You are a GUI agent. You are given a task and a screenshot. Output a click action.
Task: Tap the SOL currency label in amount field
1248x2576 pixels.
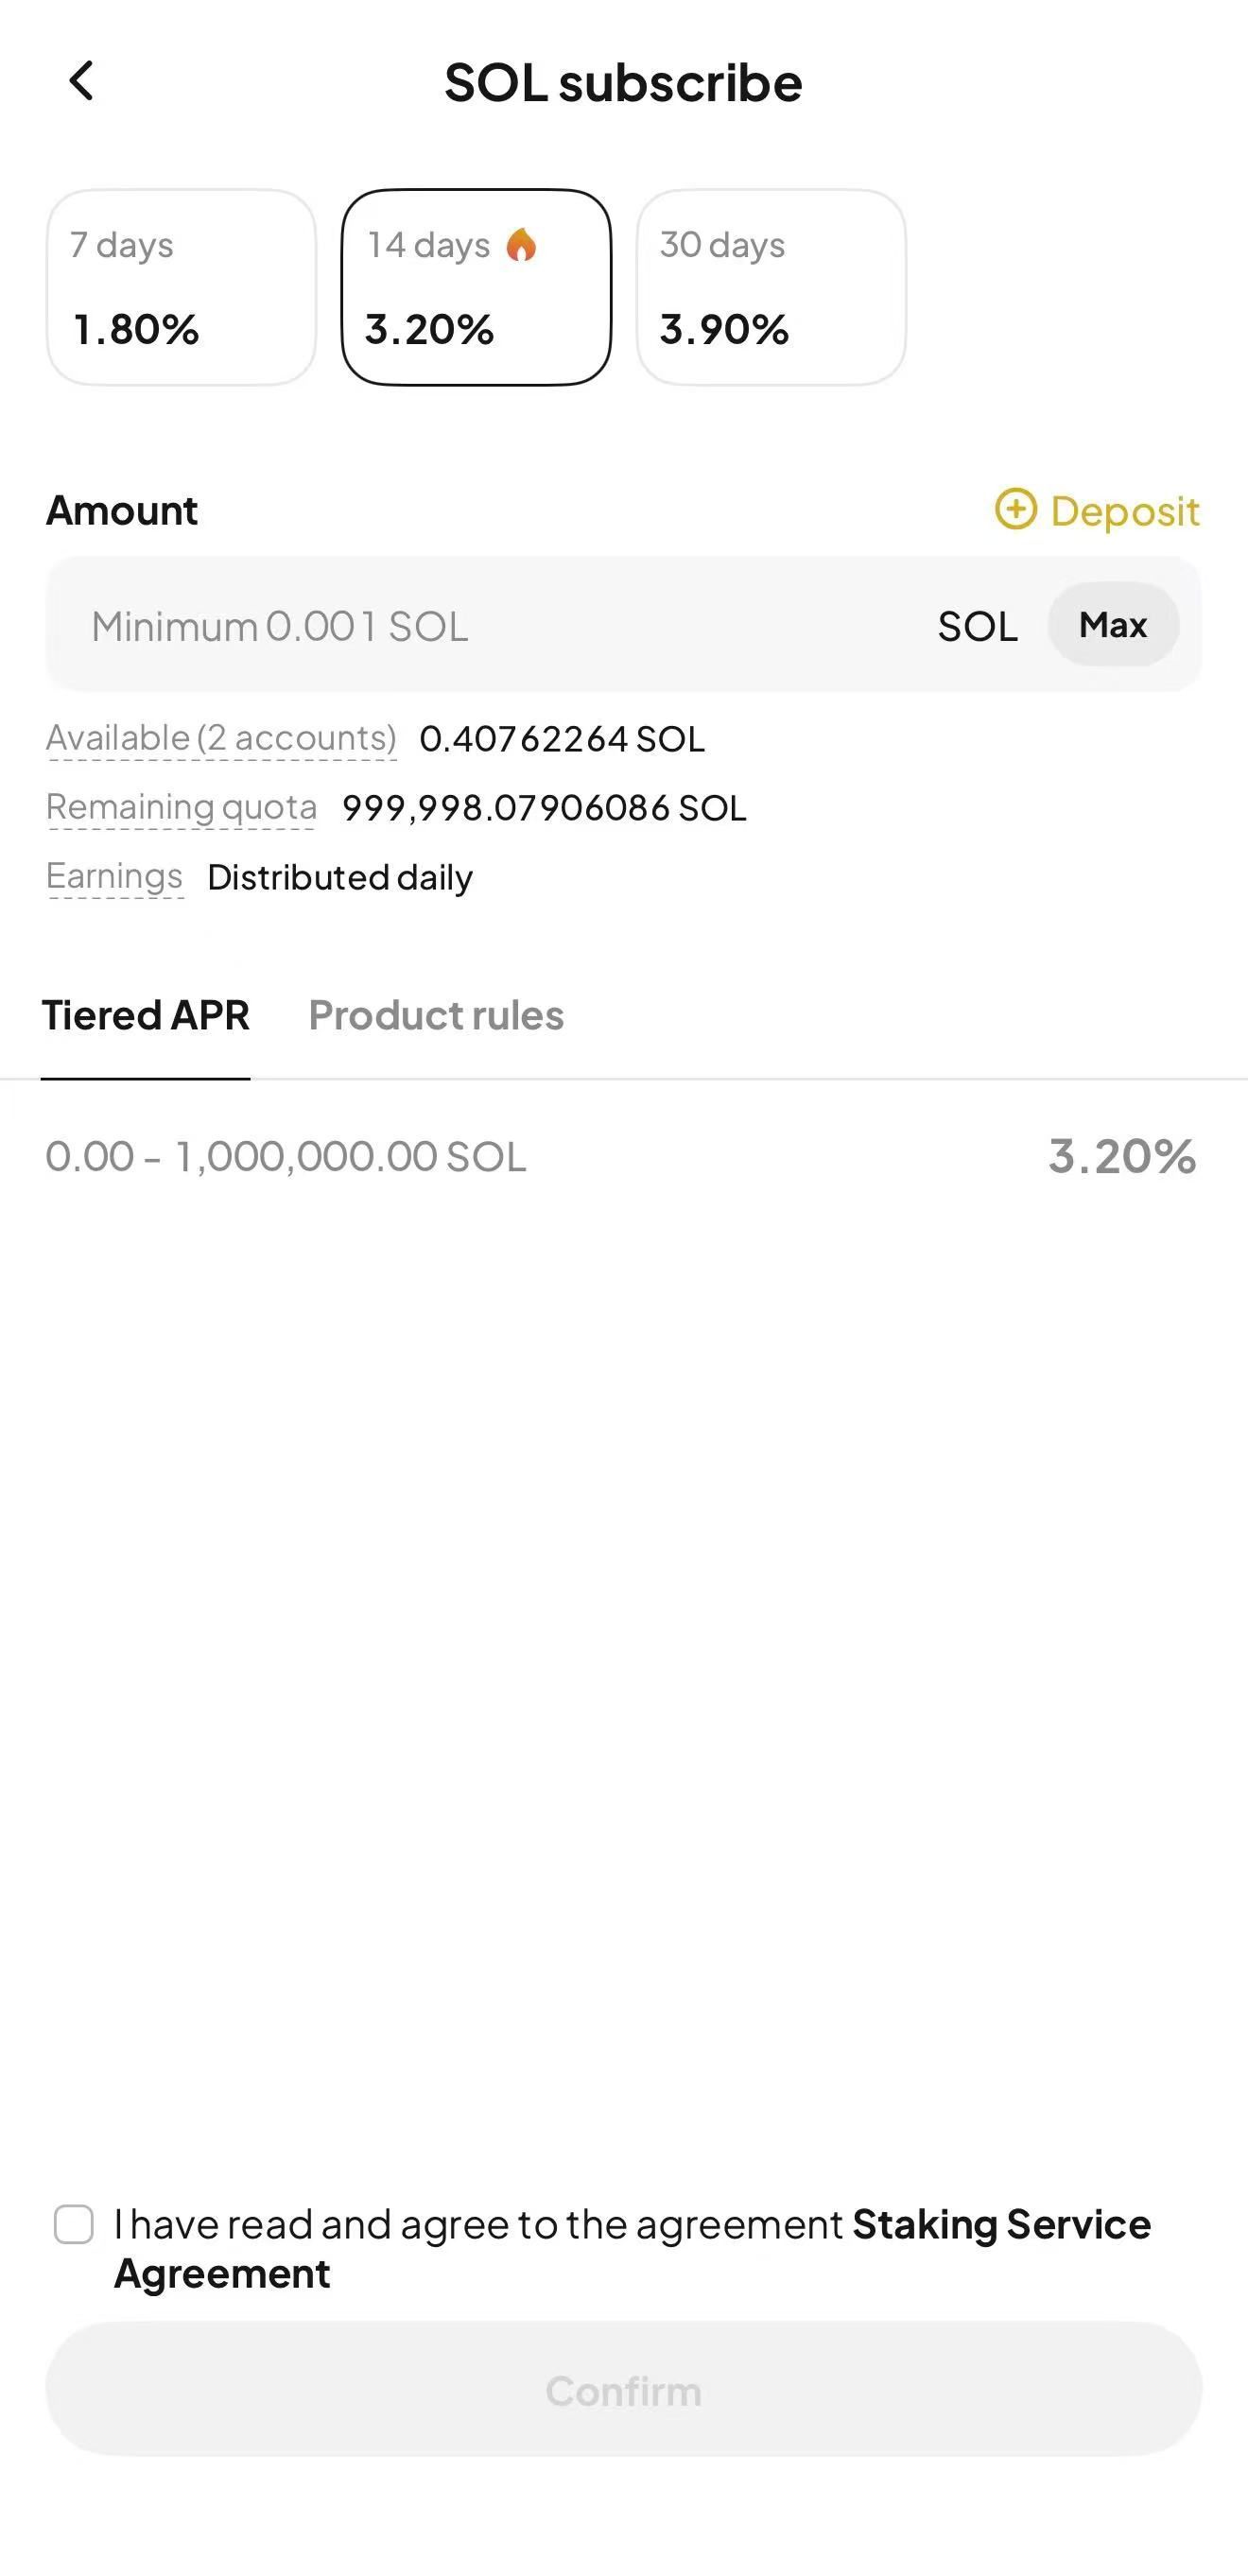point(977,627)
